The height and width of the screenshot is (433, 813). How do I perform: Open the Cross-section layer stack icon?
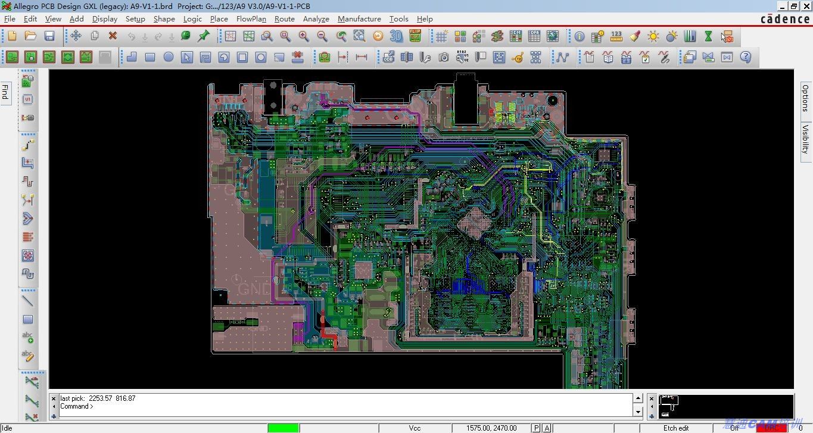497,36
